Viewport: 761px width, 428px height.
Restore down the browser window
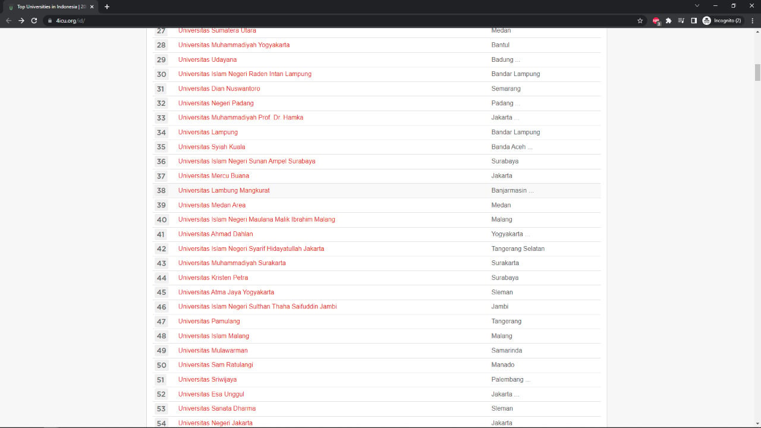coord(734,6)
